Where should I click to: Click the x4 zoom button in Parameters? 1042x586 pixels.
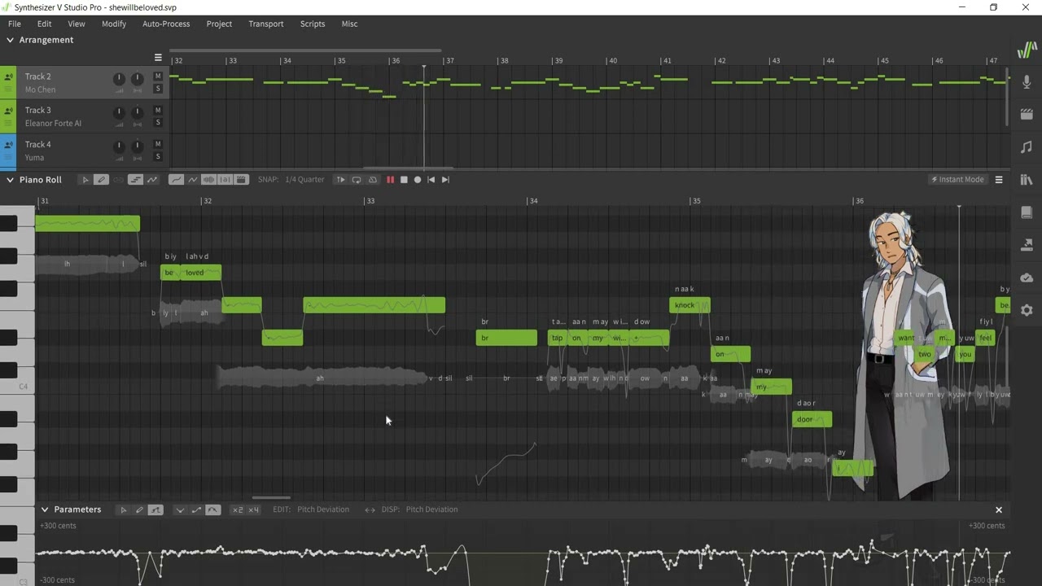pos(254,509)
